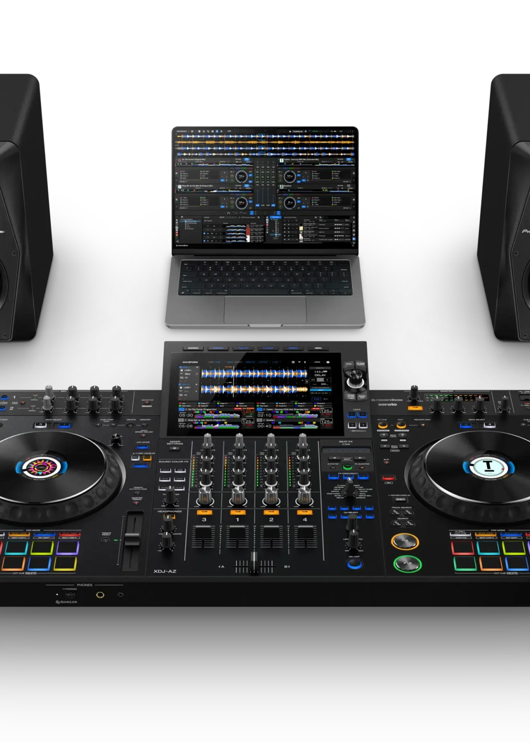Image resolution: width=530 pixels, height=743 pixels.
Task: Hit the left deck TEMPO RESET button
Action: coord(105,540)
